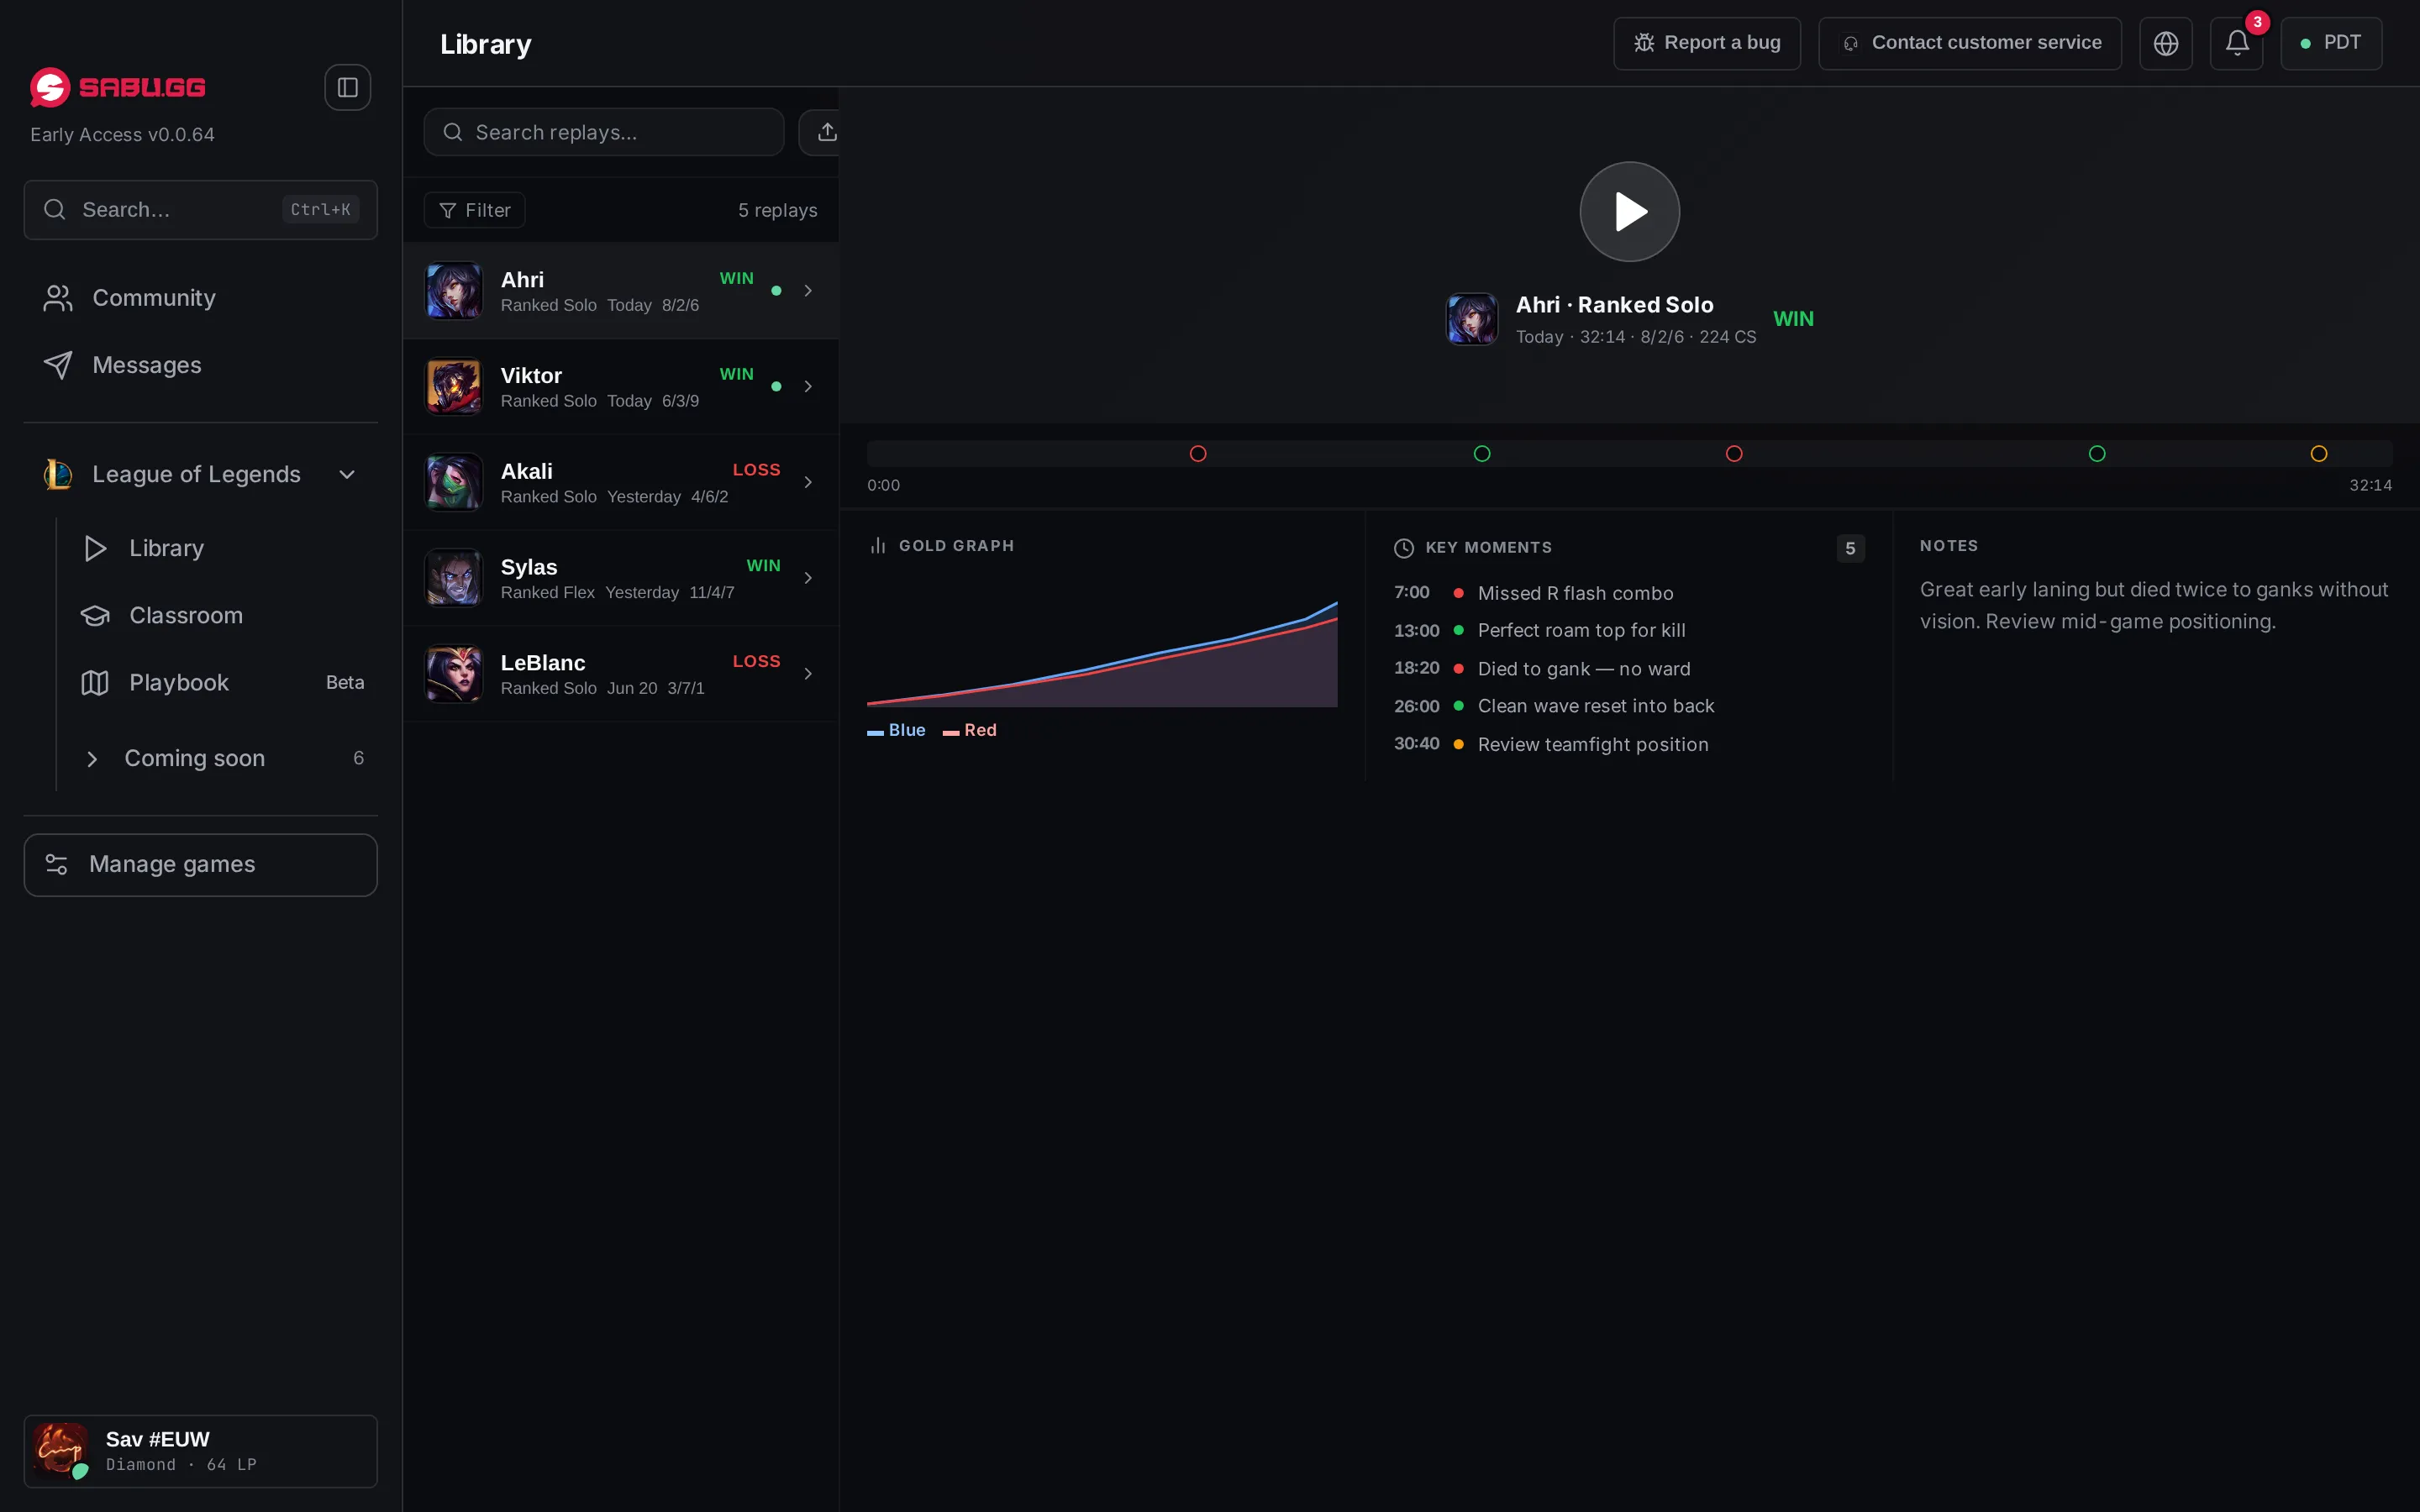2420x1512 pixels.
Task: Collapse the sidebar with the panel icon
Action: [x=347, y=88]
